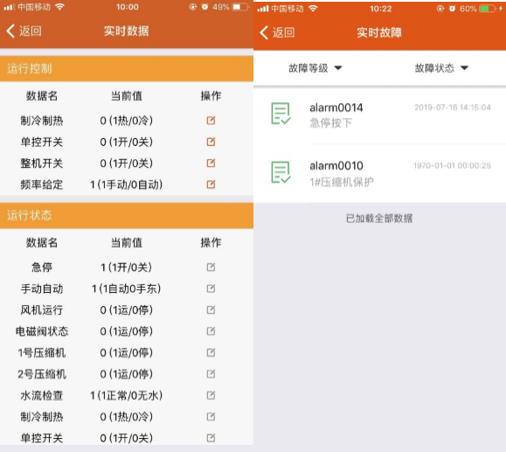Edit the 频率给定 control value
Image resolution: width=506 pixels, height=452 pixels.
pyautogui.click(x=211, y=184)
